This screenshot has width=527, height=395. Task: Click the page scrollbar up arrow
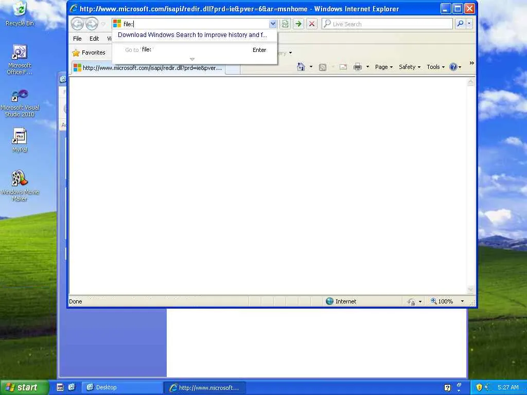470,82
